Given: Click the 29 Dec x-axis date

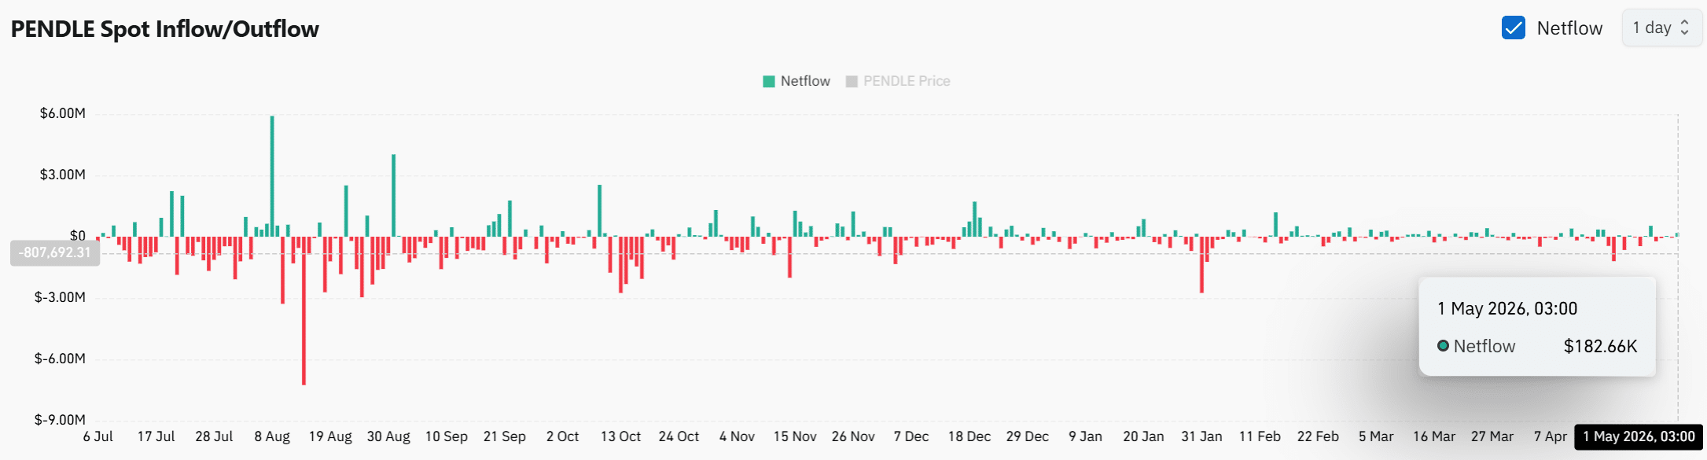Looking at the screenshot, I should pyautogui.click(x=1028, y=436).
